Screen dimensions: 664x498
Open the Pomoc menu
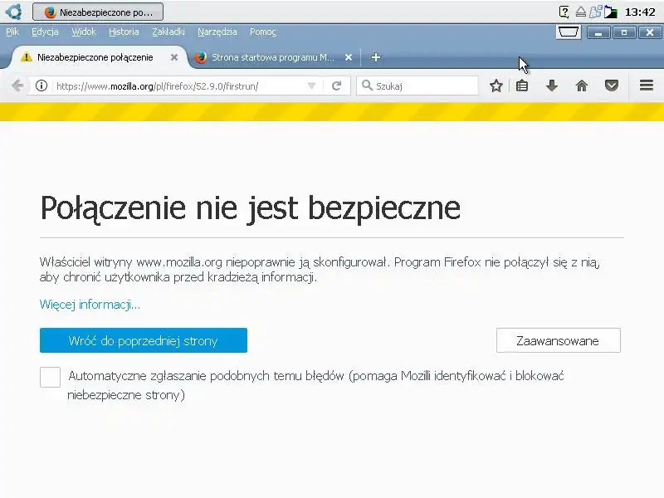(x=263, y=32)
